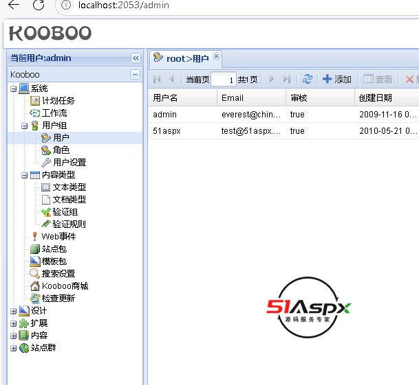Sort by the Email column header
Image resolution: width=419 pixels, height=385 pixels.
click(x=251, y=98)
